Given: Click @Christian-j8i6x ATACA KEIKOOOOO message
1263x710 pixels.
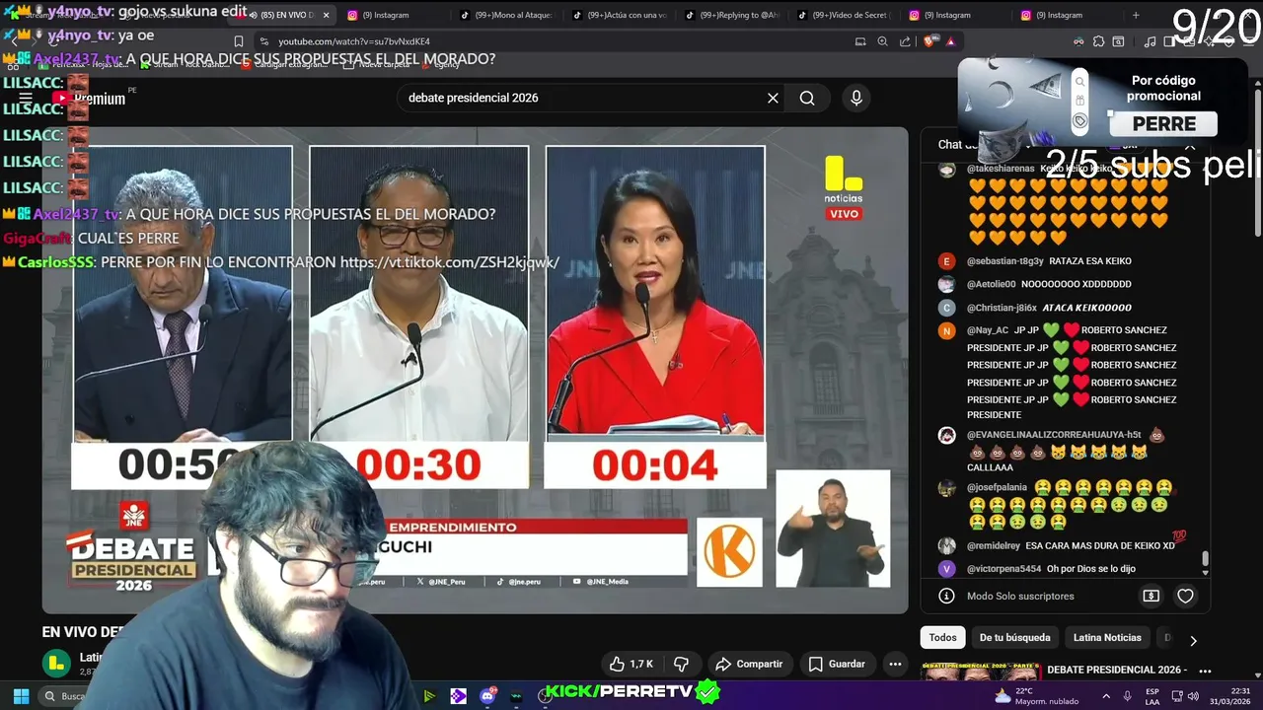Looking at the screenshot, I should tap(1049, 308).
